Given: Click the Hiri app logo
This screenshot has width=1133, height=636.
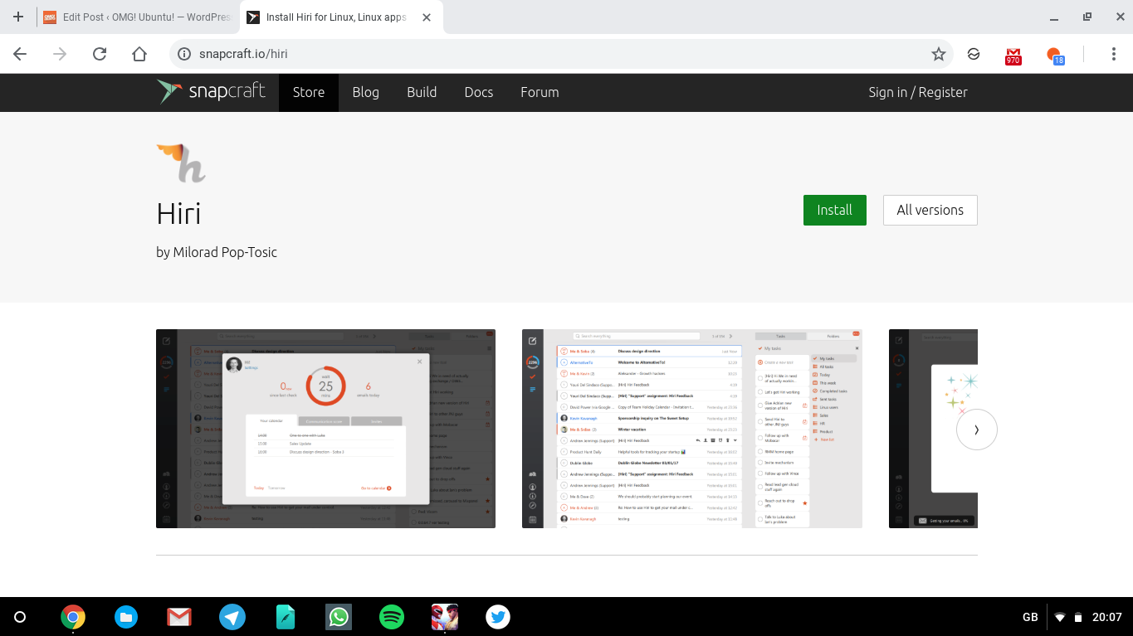Looking at the screenshot, I should 181,163.
